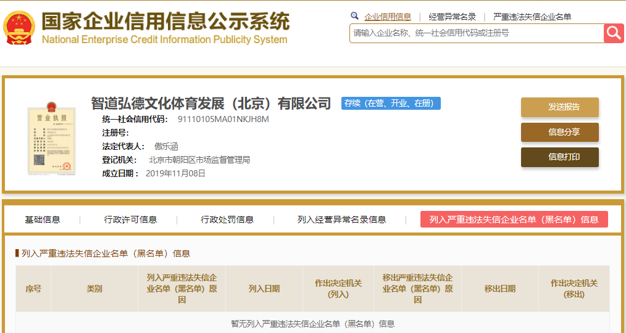This screenshot has width=626, height=333.
Task: Click legal representative name 傲乐涵
Action: click(166, 146)
